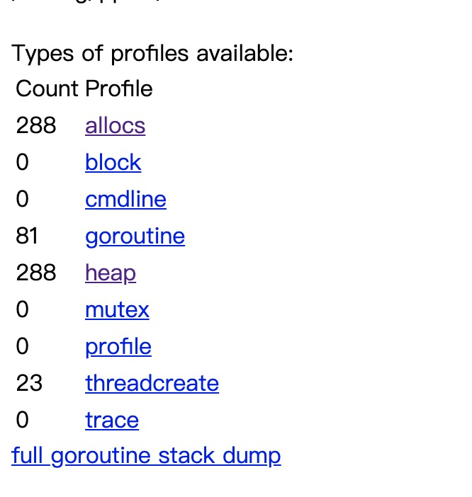Select the mutex profile link
This screenshot has width=472, height=497.
pyautogui.click(x=117, y=309)
